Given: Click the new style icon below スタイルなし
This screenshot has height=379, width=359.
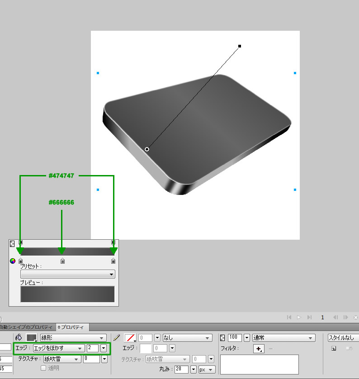Looking at the screenshot, I should click(333, 348).
